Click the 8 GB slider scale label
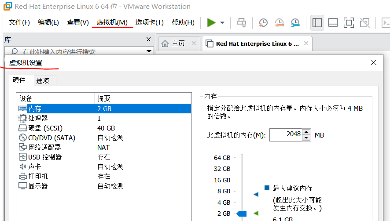The image size is (390, 221). pyautogui.click(x=224, y=191)
